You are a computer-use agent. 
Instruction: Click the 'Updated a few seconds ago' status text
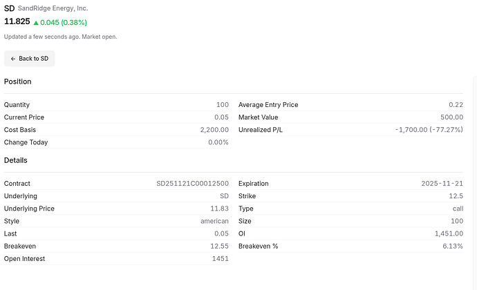[61, 37]
